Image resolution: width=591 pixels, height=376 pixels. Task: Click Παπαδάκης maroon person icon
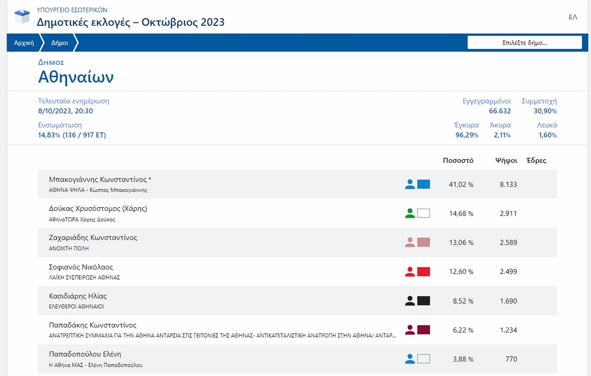[410, 329]
